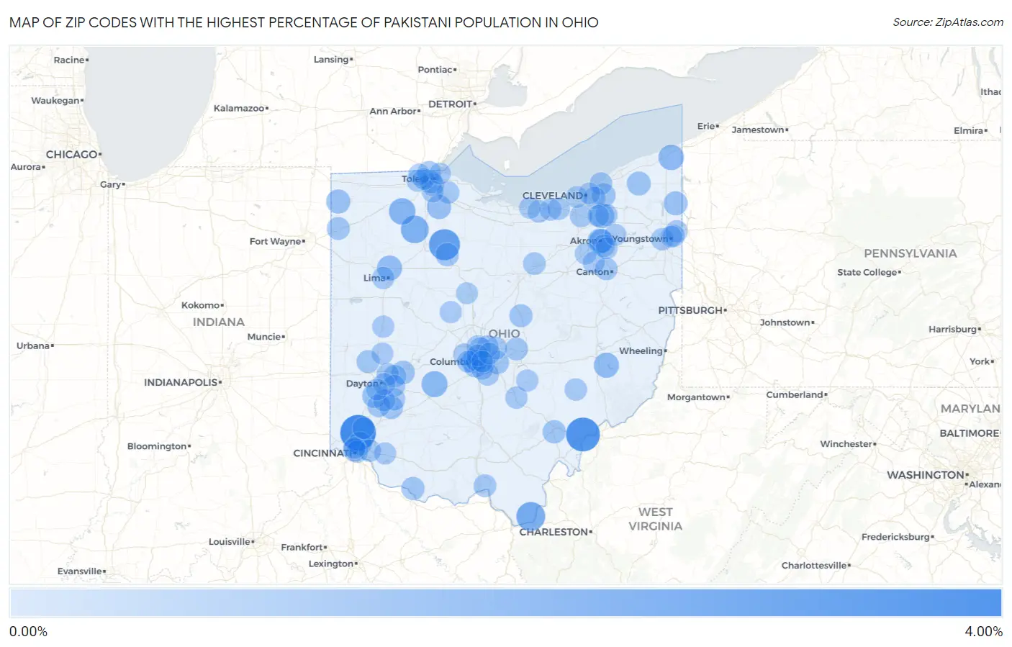Click the map title text

coord(304,22)
